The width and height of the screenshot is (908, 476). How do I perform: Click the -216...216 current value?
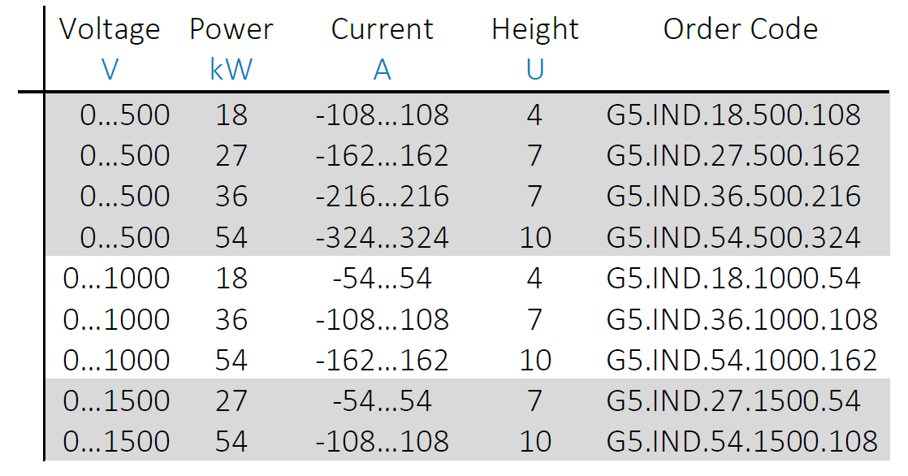click(x=383, y=197)
